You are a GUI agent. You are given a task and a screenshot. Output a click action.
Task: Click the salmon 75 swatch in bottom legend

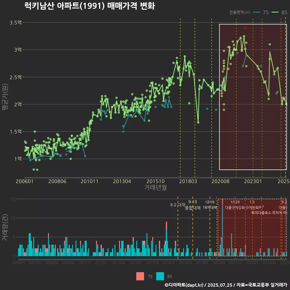[x=140, y=276]
